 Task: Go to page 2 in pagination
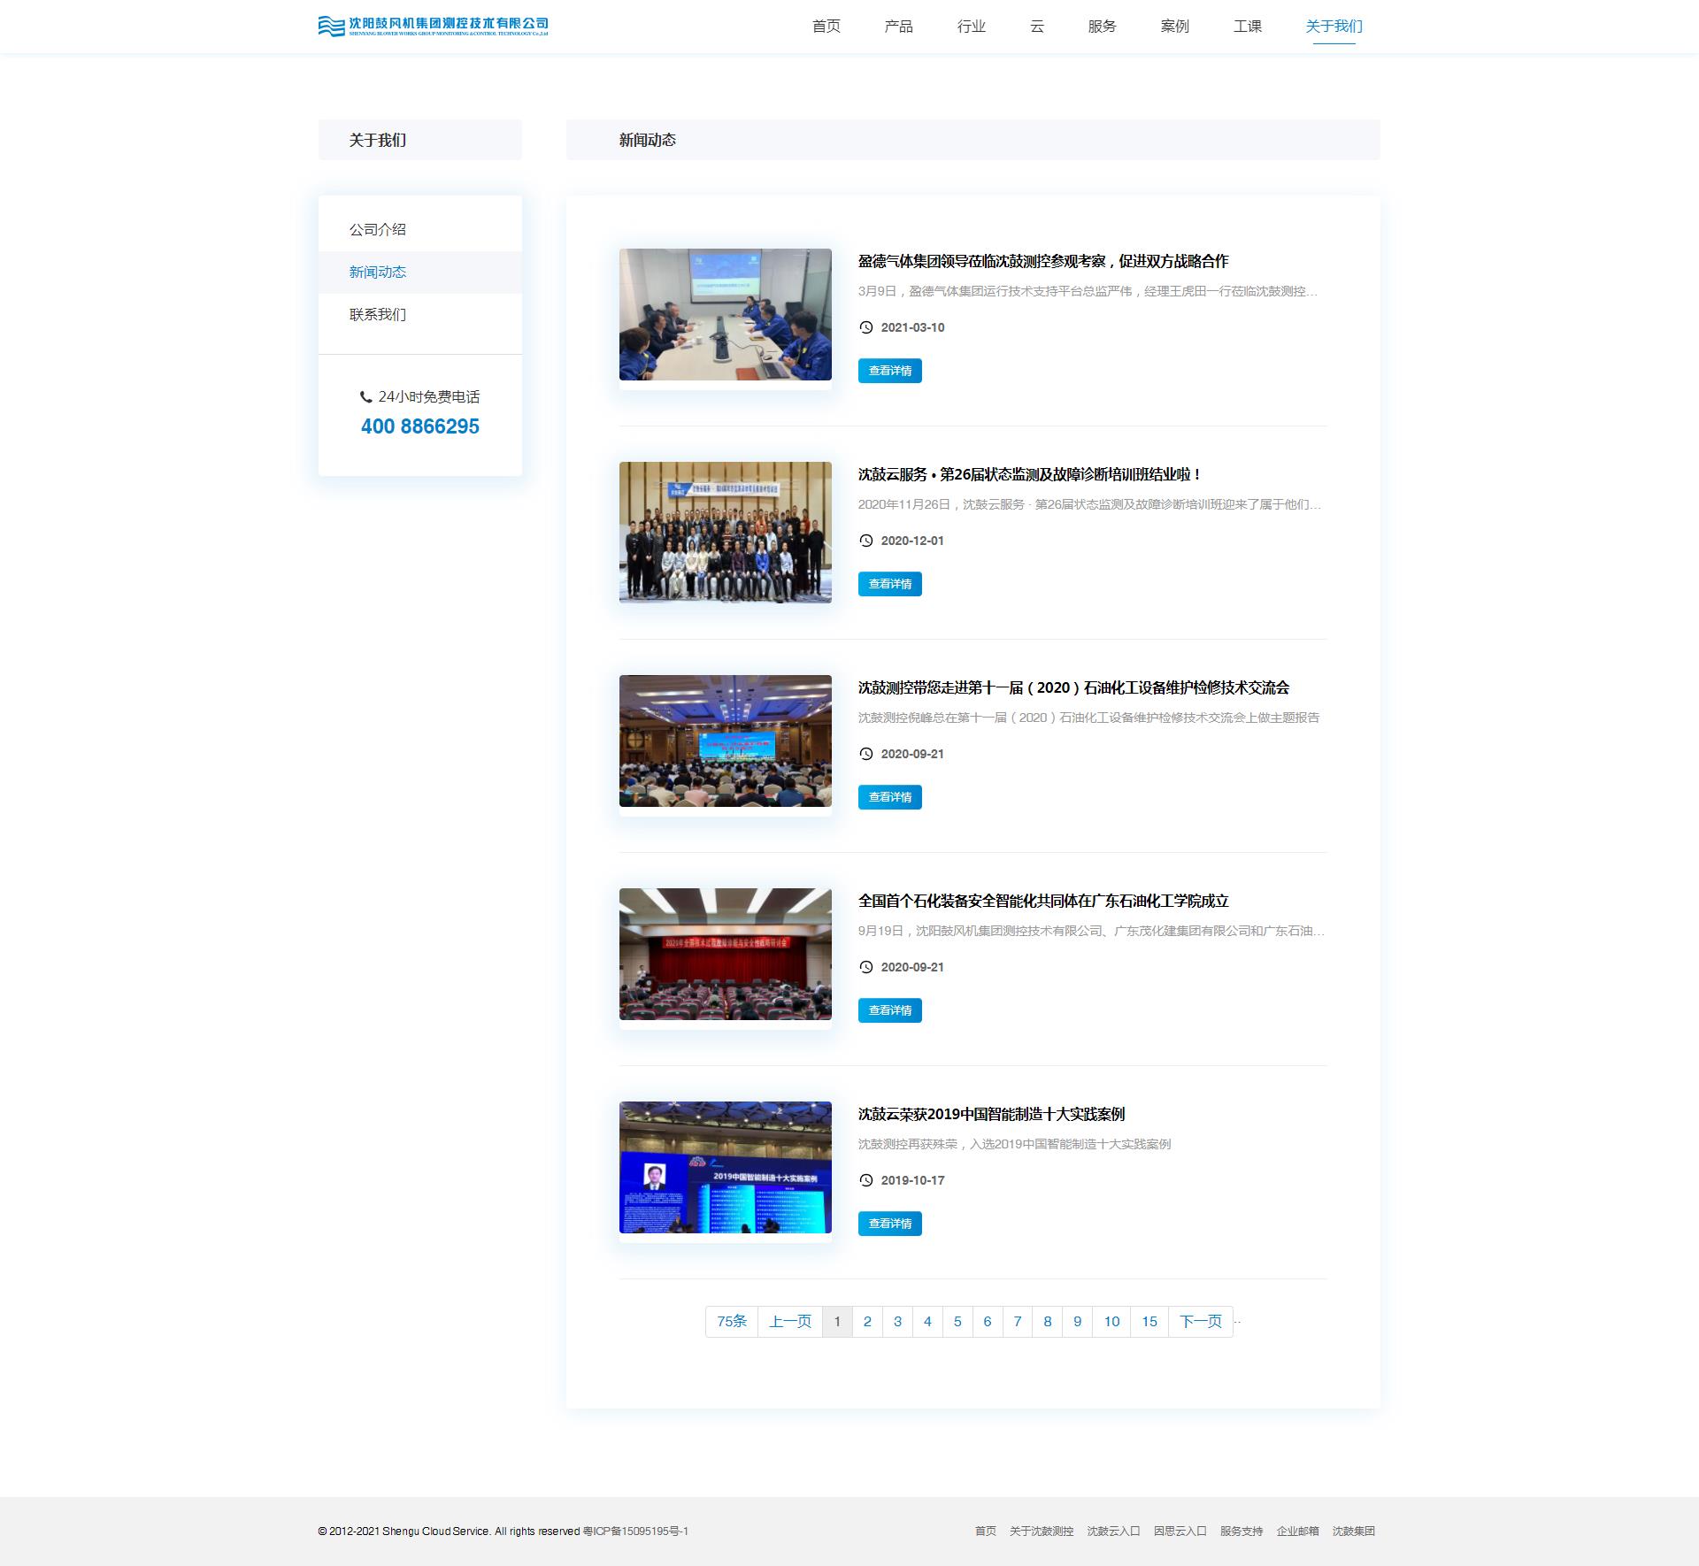click(x=867, y=1322)
